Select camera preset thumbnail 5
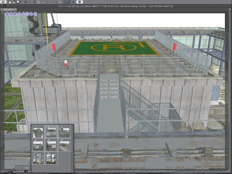232x174 pixels. 51,145
